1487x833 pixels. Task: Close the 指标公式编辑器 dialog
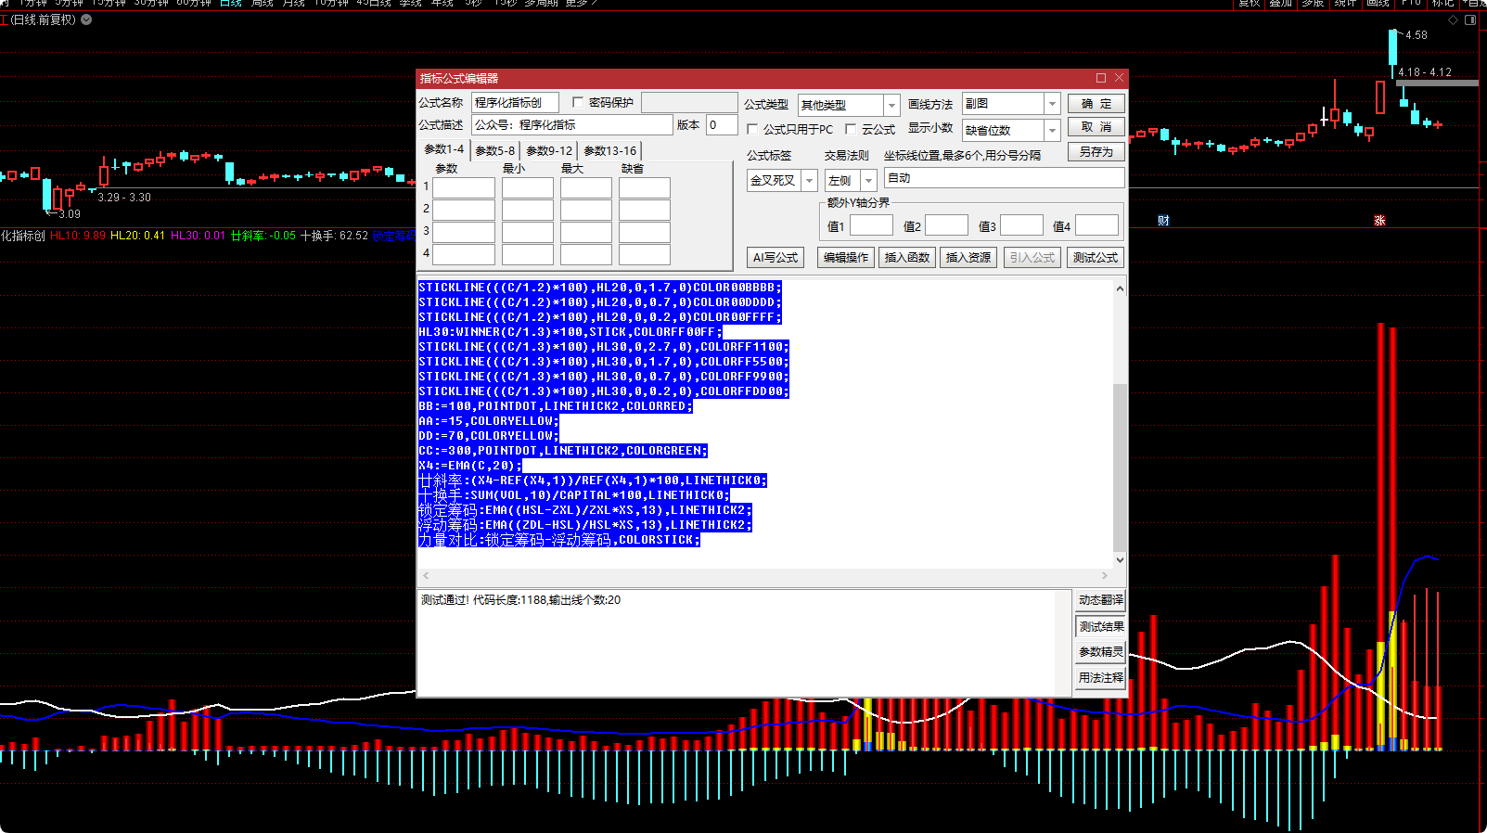[1120, 78]
